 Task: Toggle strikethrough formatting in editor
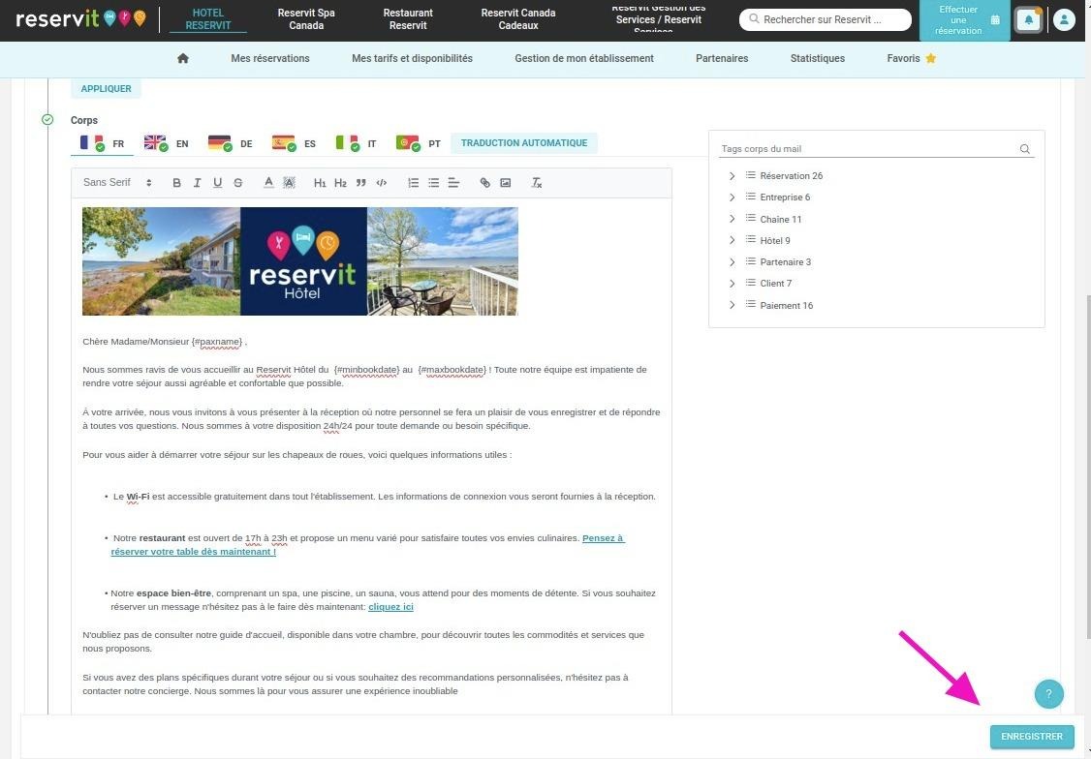(x=238, y=183)
